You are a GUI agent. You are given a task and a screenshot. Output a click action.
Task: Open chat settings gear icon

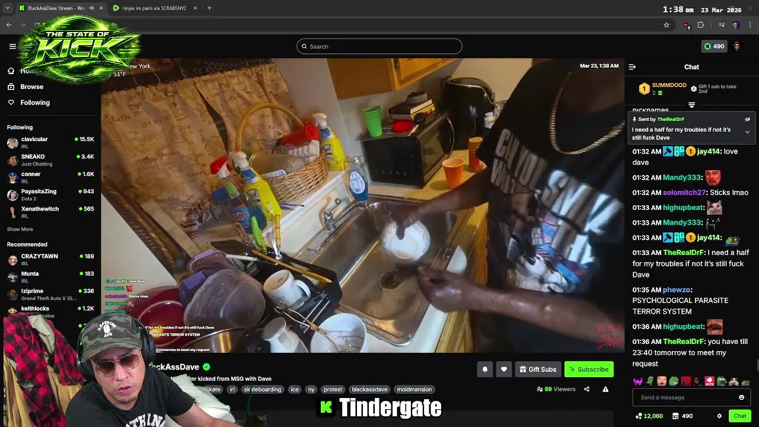[x=719, y=416]
